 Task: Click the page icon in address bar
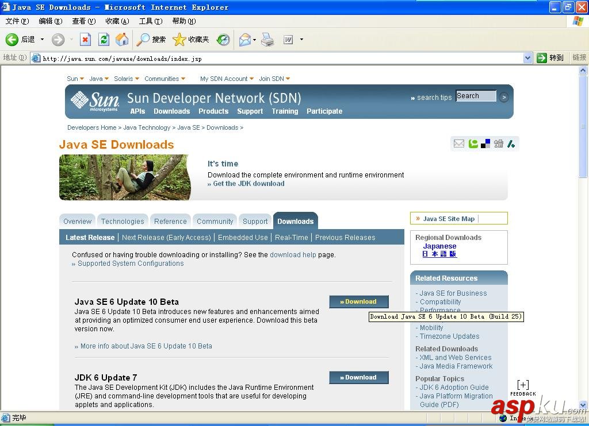[36, 58]
